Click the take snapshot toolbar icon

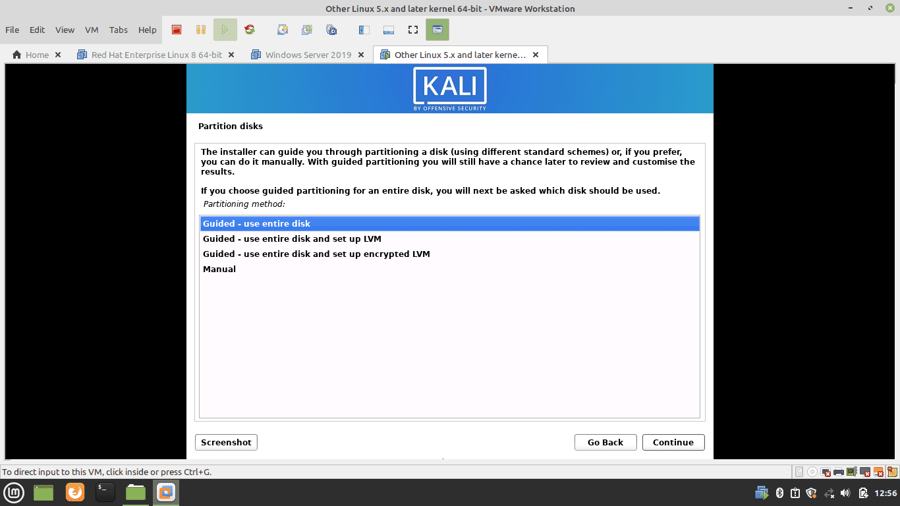(283, 30)
